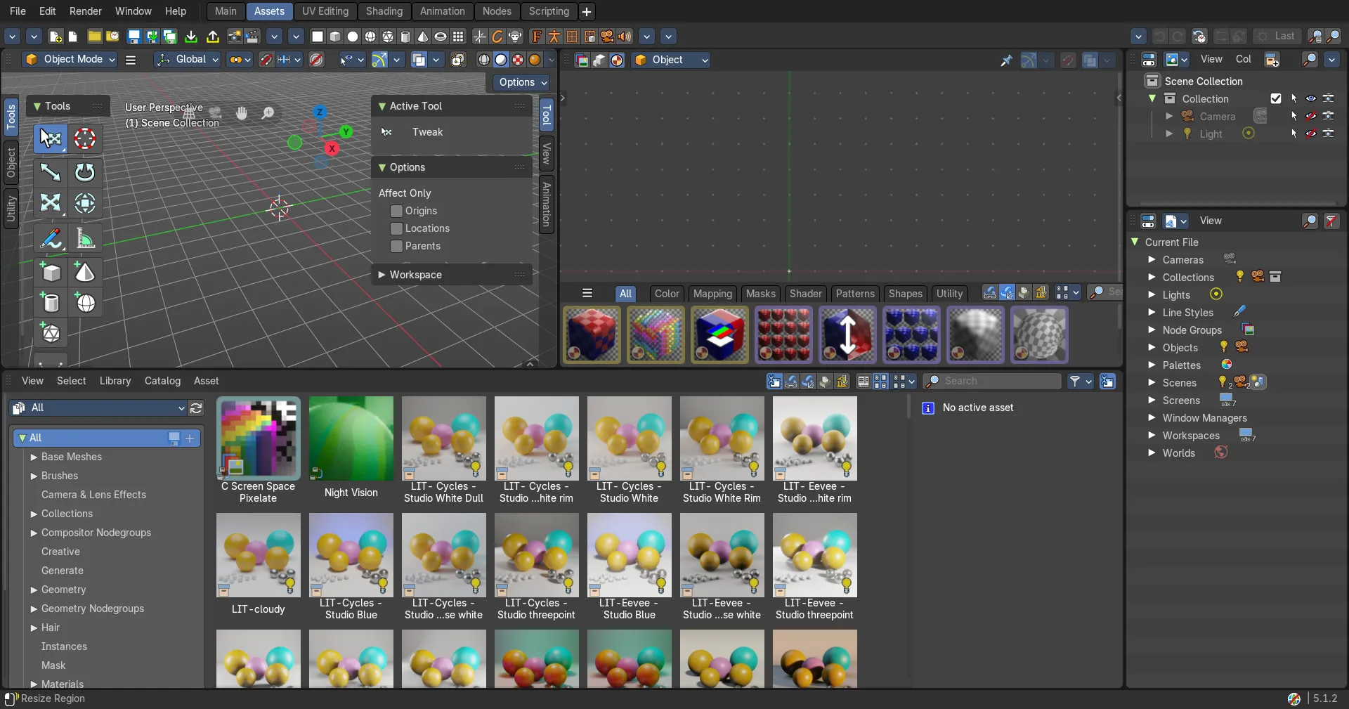
Task: Toggle Collection exclude checkbox in outliner
Action: [1276, 98]
